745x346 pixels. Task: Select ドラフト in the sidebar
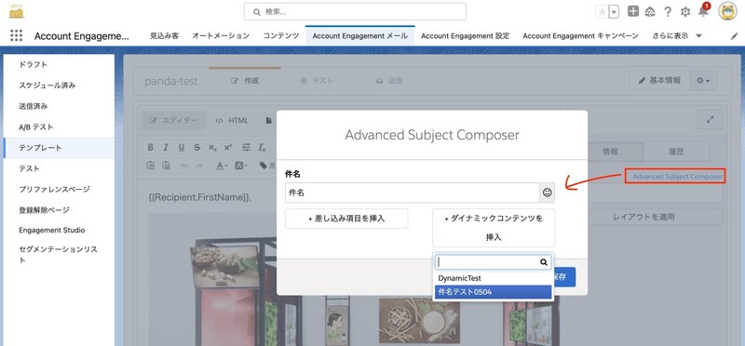(x=59, y=64)
